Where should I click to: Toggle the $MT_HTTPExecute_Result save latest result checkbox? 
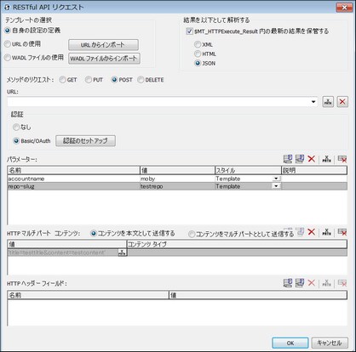coord(189,31)
